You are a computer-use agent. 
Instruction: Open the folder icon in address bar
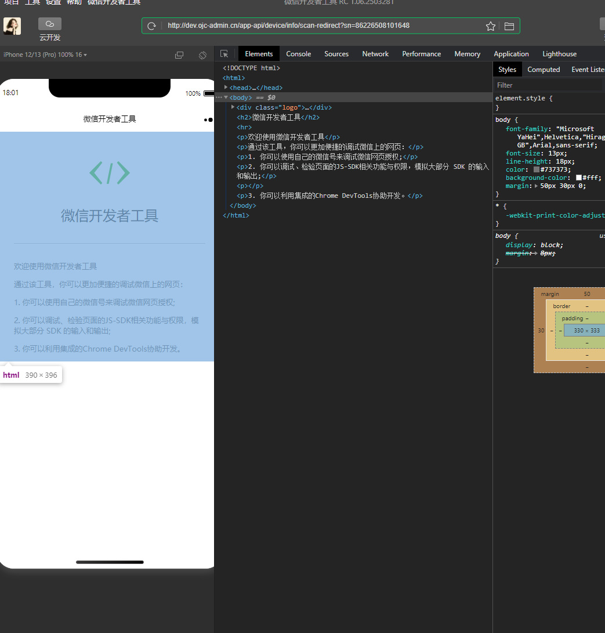coord(509,26)
